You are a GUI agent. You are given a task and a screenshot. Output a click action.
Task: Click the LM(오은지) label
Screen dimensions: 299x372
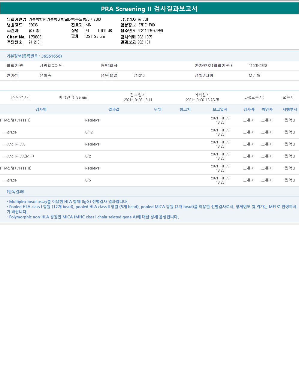pyautogui.click(x=254, y=97)
